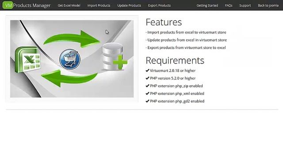Screen dimensions: 283x159
Task: Click 'Virtuemart 2.0.18 or higher' text
Action: tap(173, 71)
